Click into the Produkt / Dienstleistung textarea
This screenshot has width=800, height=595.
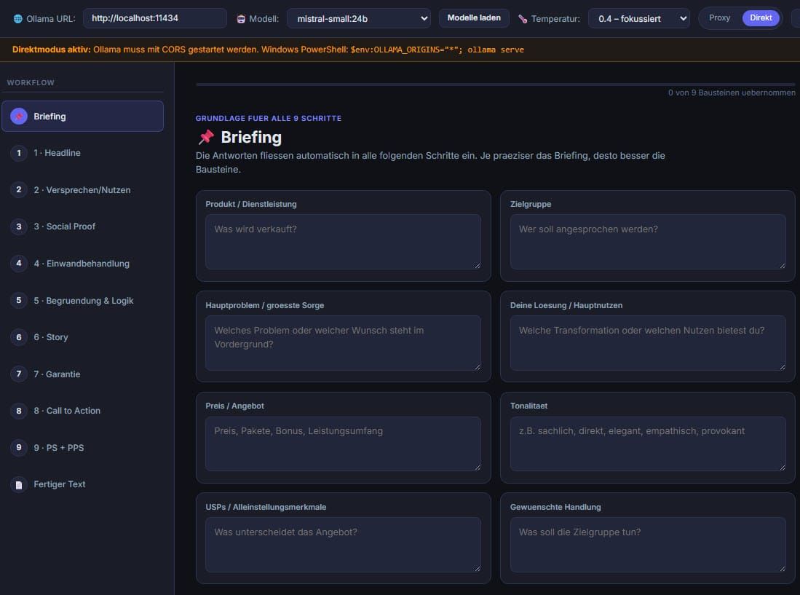point(343,242)
